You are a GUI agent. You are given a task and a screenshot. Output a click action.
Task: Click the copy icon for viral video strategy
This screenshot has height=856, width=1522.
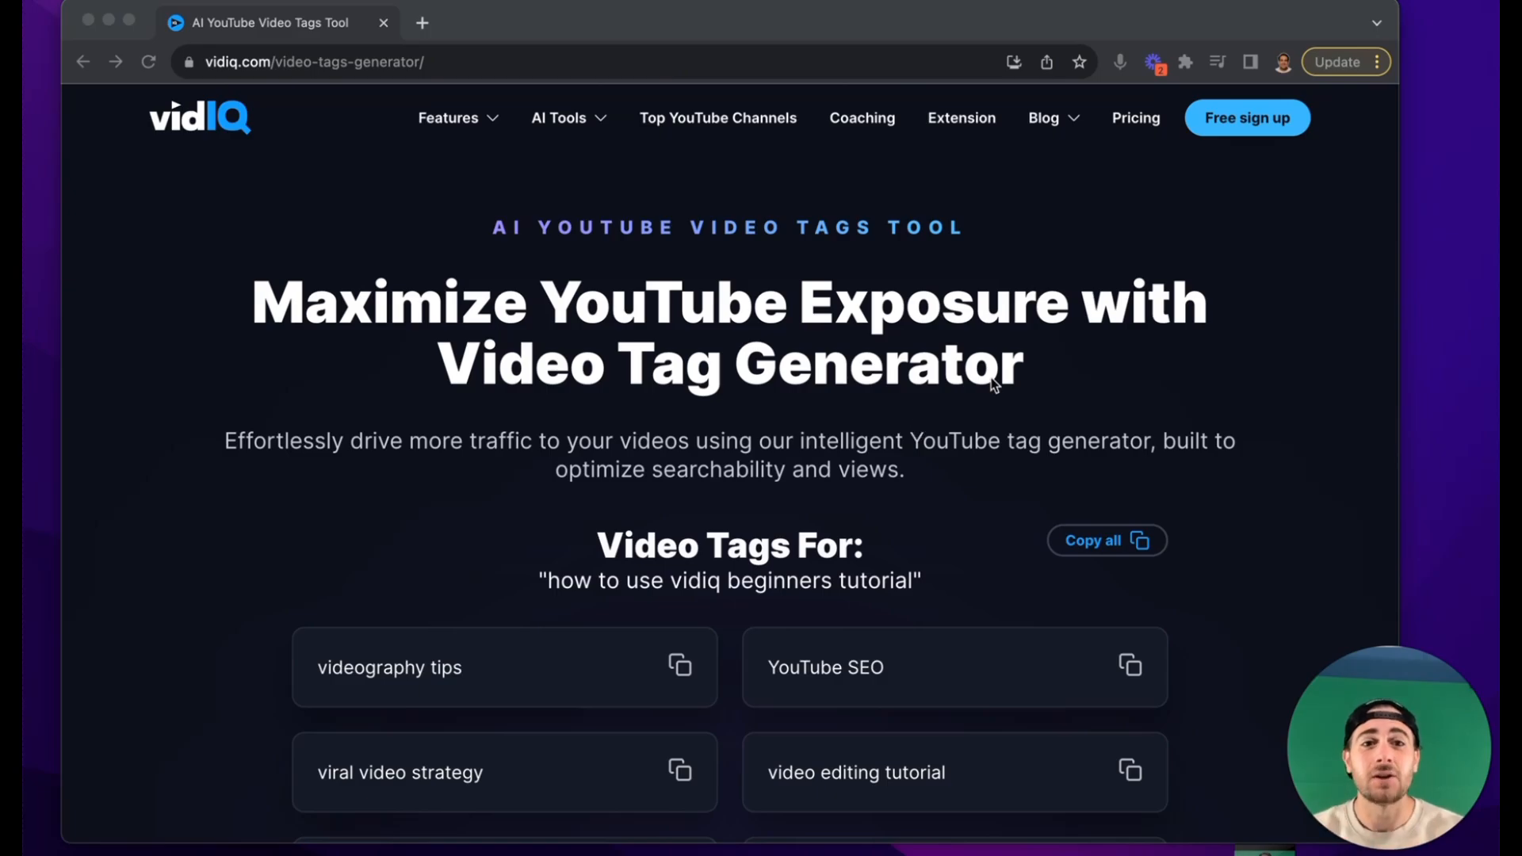tap(680, 771)
